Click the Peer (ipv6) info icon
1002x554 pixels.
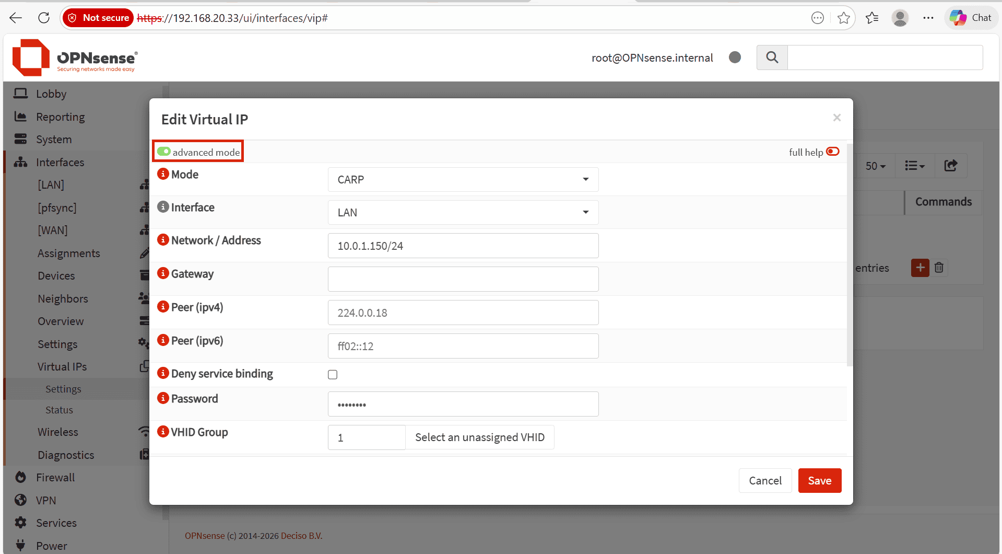click(163, 340)
